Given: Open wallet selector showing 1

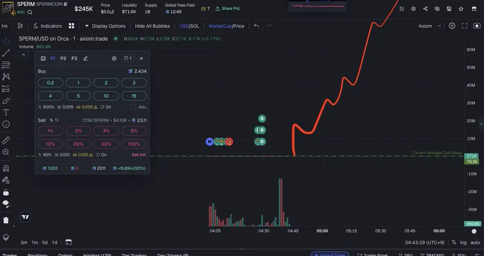Looking at the screenshot, I should [128, 58].
